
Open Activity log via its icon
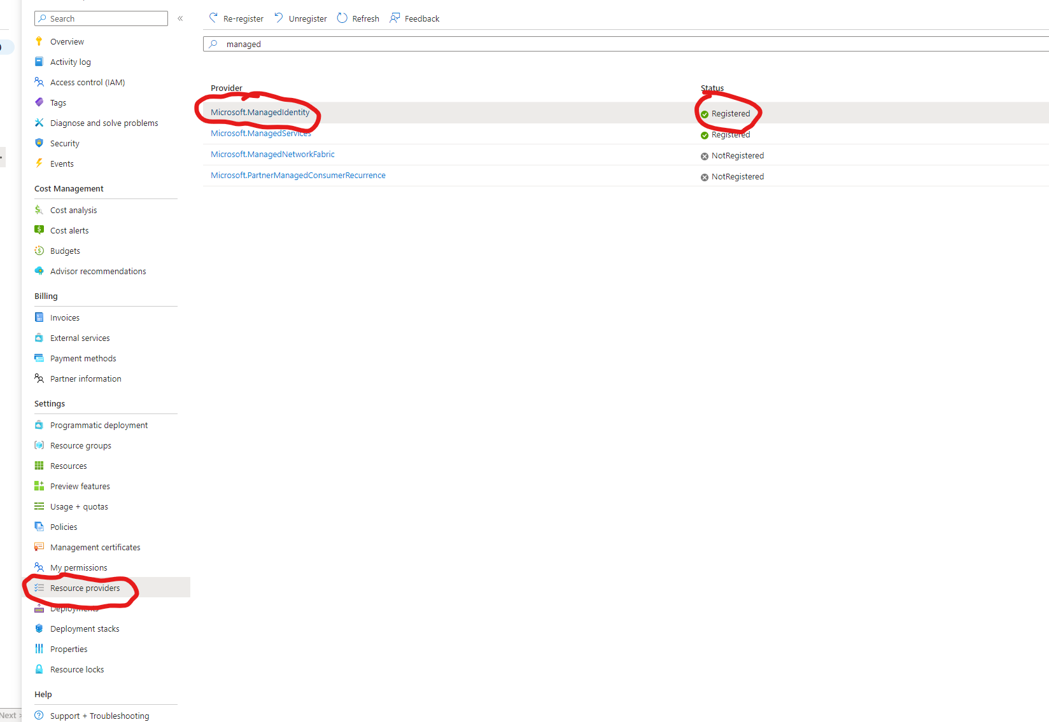click(39, 62)
